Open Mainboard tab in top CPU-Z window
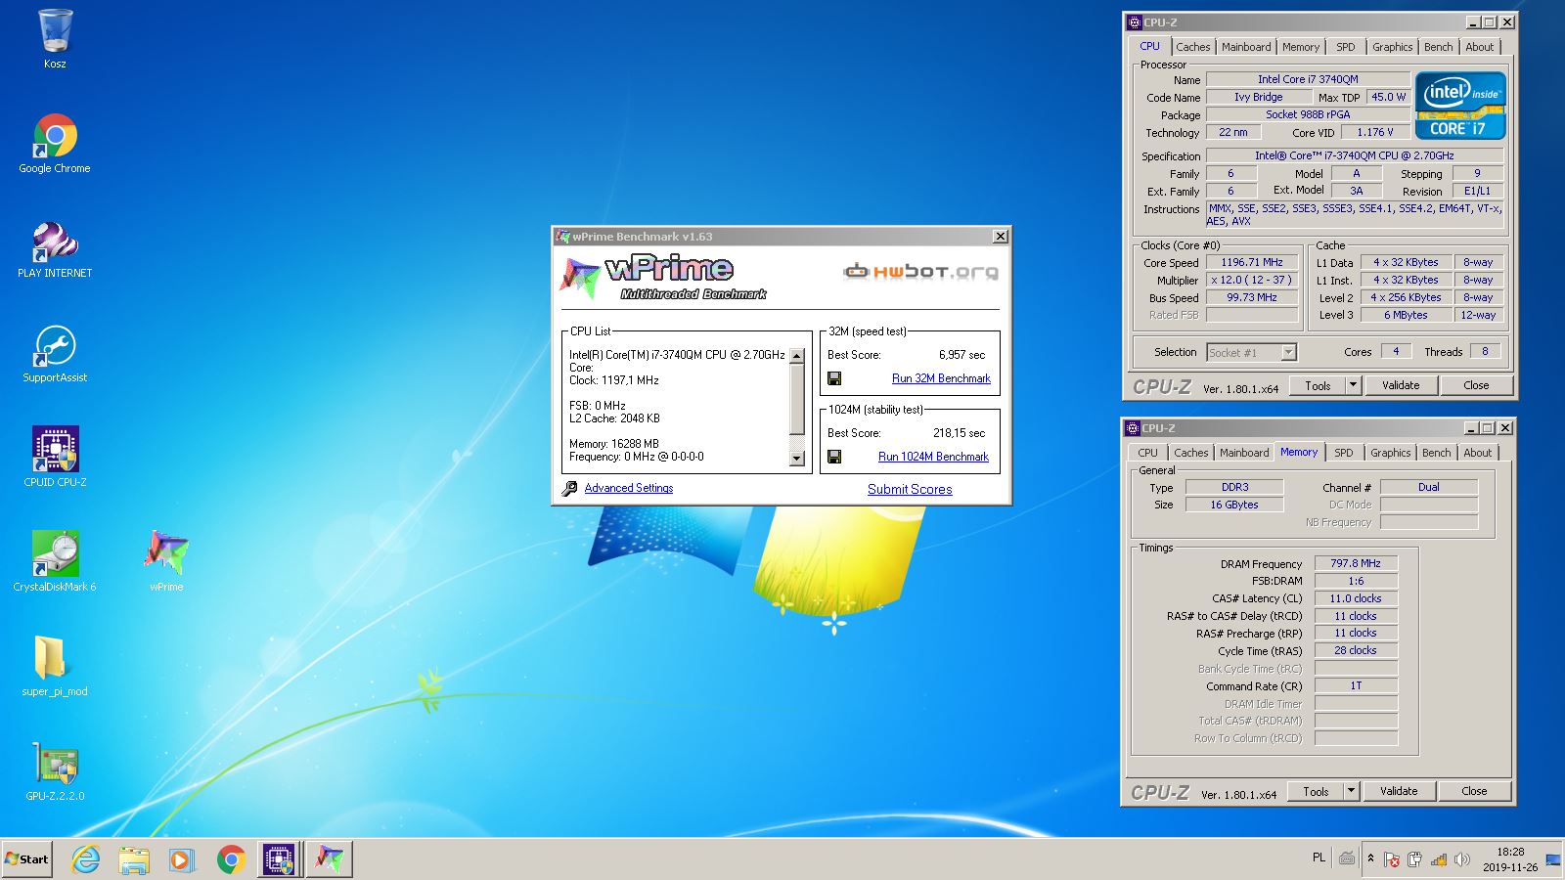 (x=1246, y=47)
